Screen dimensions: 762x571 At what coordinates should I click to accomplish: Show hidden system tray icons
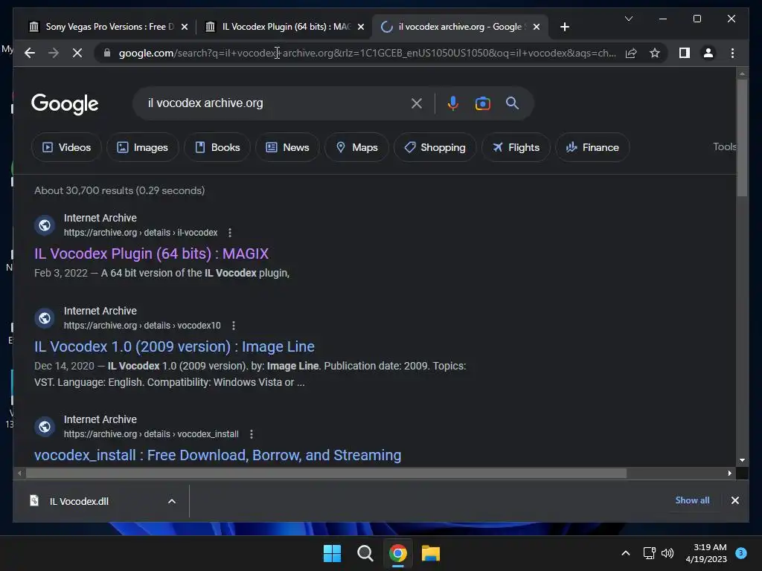[626, 553]
